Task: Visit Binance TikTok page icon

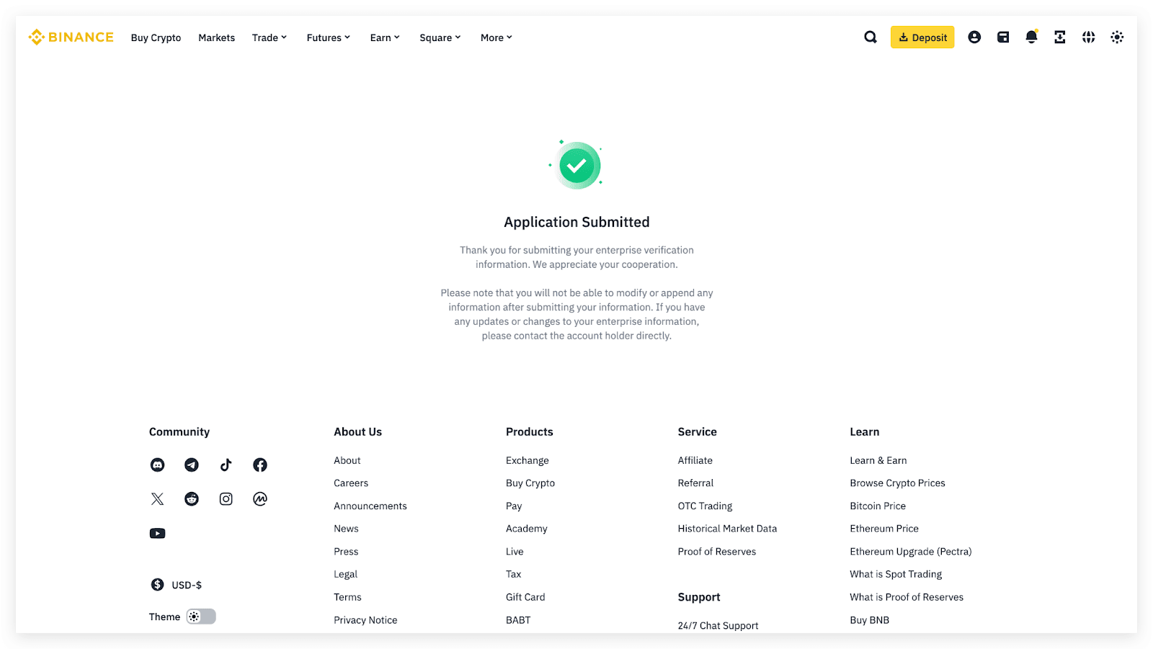Action: [226, 465]
